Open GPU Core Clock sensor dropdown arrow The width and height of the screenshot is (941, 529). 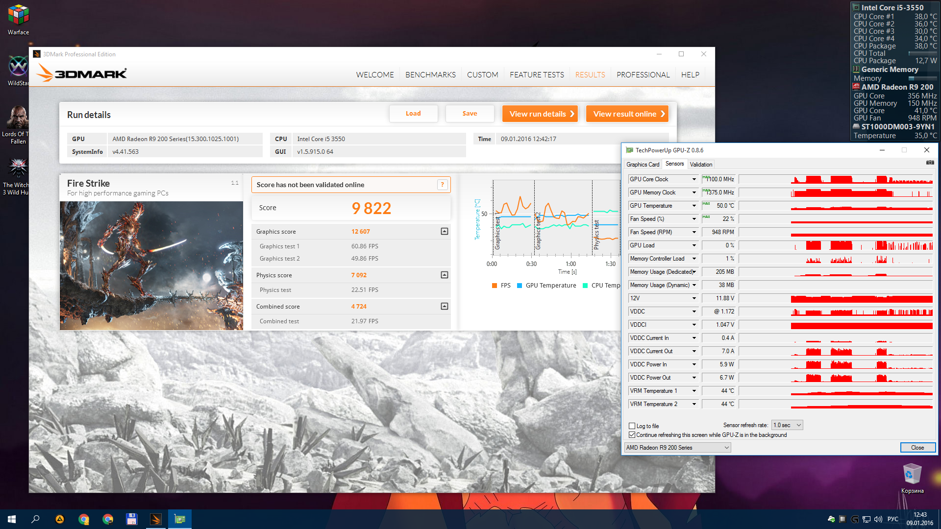(x=694, y=179)
